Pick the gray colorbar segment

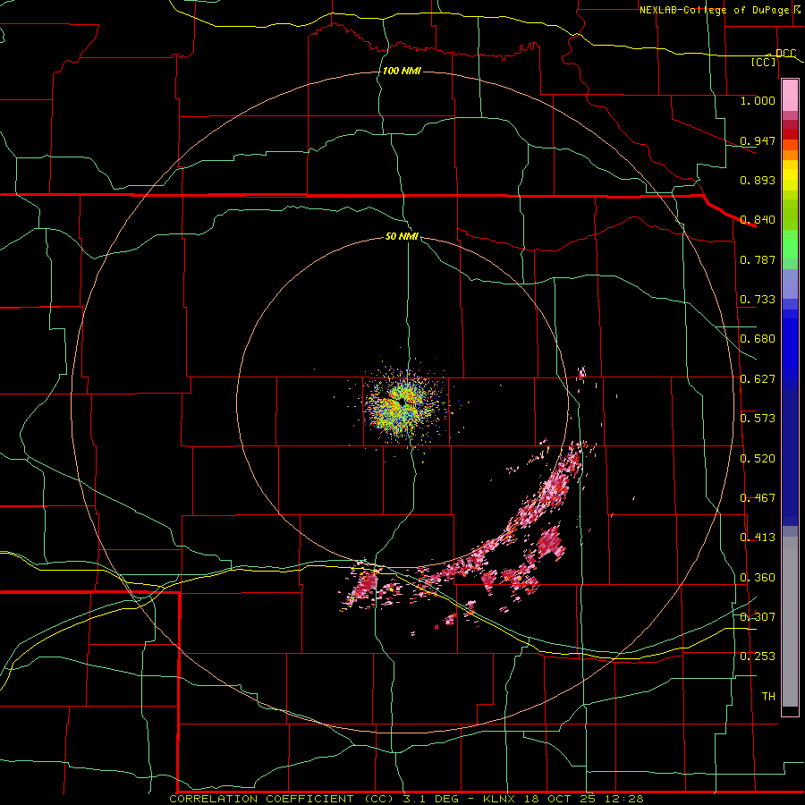click(790, 622)
